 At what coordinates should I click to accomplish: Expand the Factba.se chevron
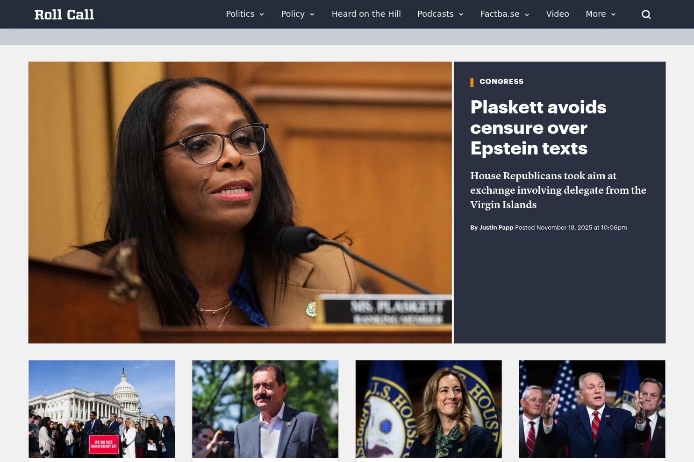click(x=527, y=14)
